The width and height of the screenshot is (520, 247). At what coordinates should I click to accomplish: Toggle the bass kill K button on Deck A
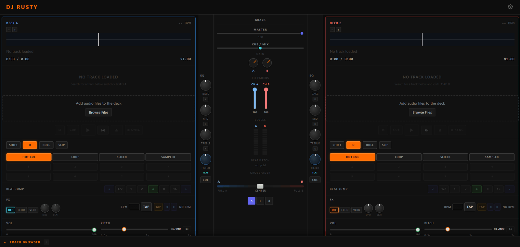click(206, 99)
